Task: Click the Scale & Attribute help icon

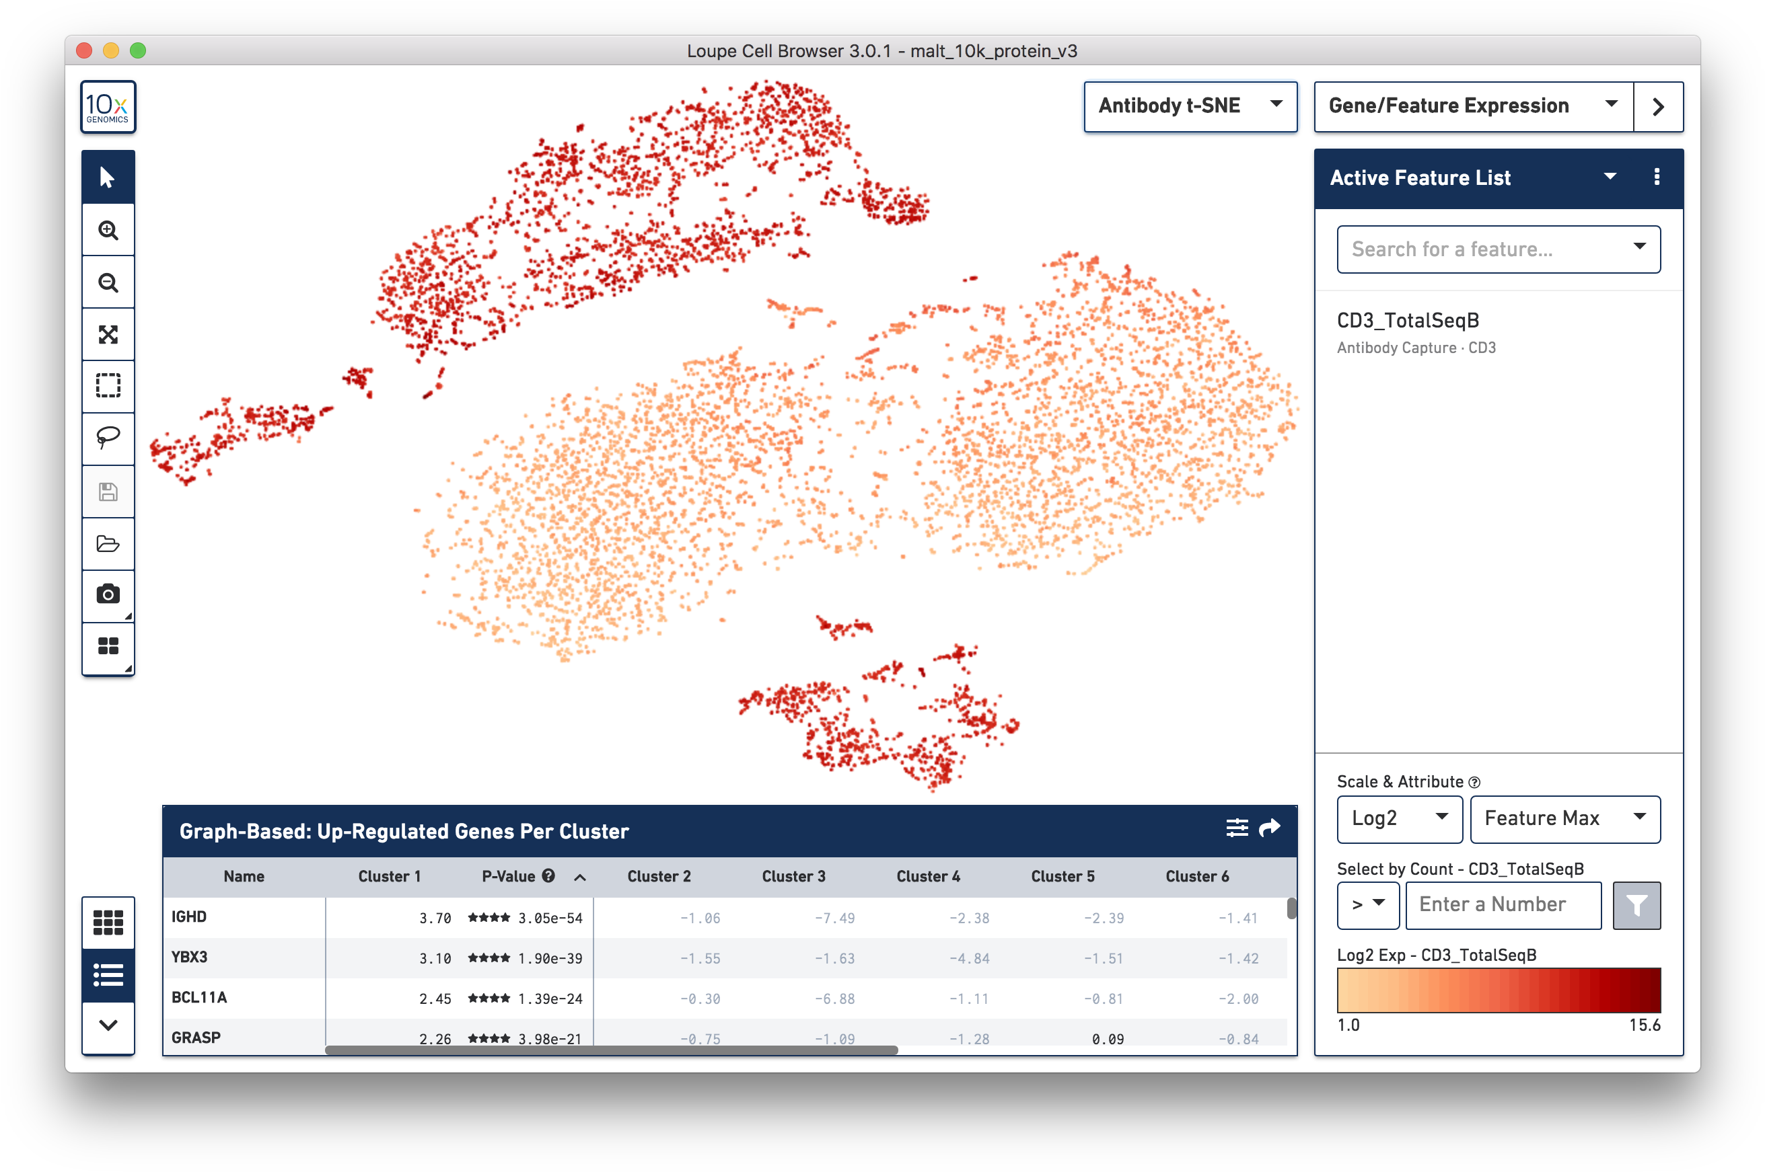Action: pyautogui.click(x=1474, y=783)
